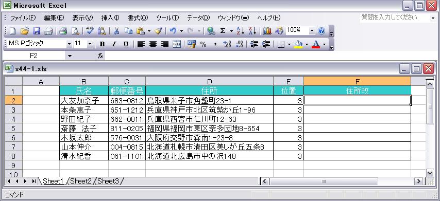440x201 pixels.
Task: Click the 質問を入力してください help box
Action: coord(395,17)
